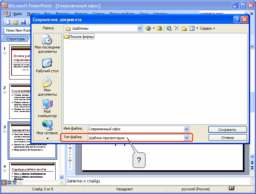Click Next Slide double-arrow button
The width and height of the screenshot is (256, 194).
click(252, 168)
